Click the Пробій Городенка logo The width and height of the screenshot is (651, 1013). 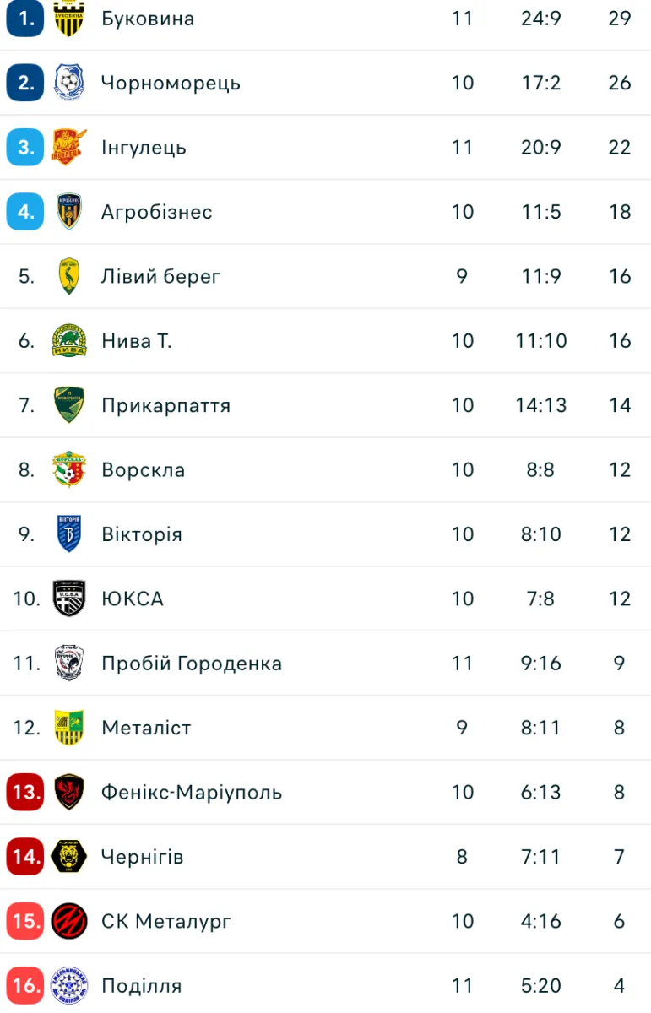69,663
